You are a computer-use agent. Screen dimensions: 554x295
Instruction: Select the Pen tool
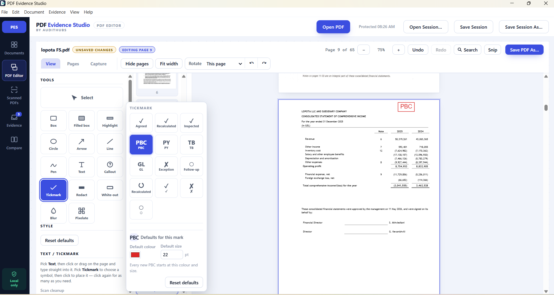54,167
